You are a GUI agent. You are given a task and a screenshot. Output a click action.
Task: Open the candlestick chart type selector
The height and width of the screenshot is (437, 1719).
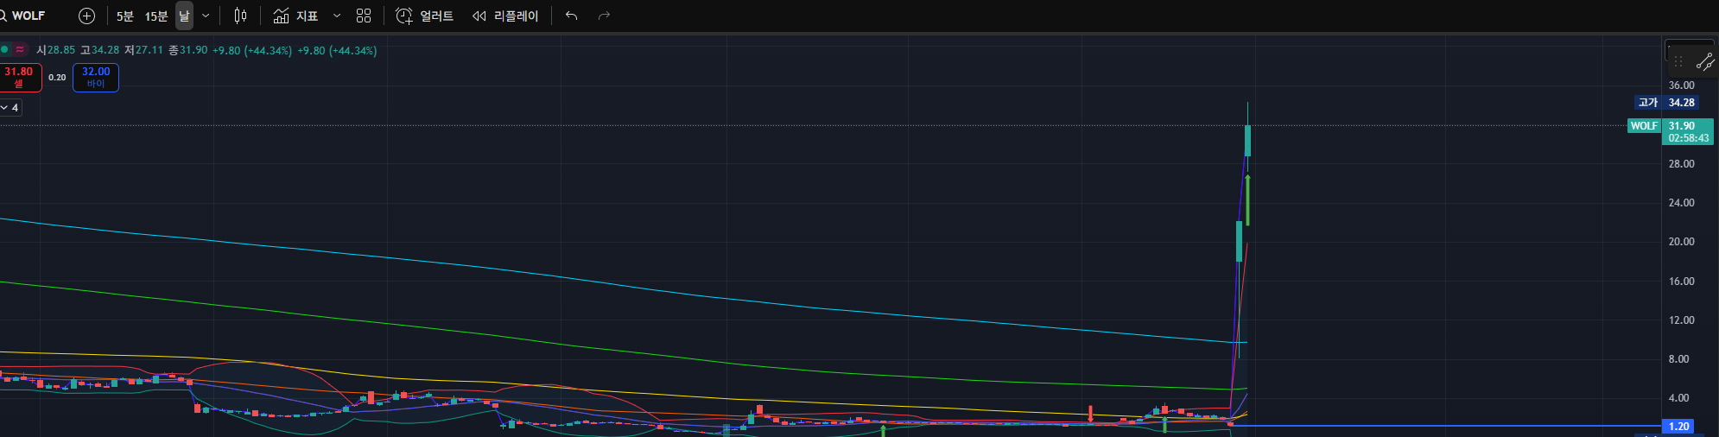pyautogui.click(x=240, y=16)
